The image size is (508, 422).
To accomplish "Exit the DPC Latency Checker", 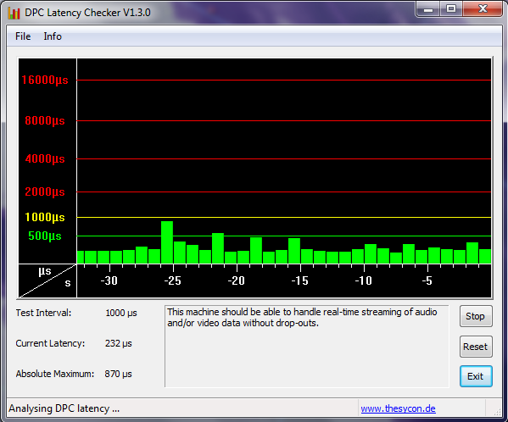I will (476, 376).
